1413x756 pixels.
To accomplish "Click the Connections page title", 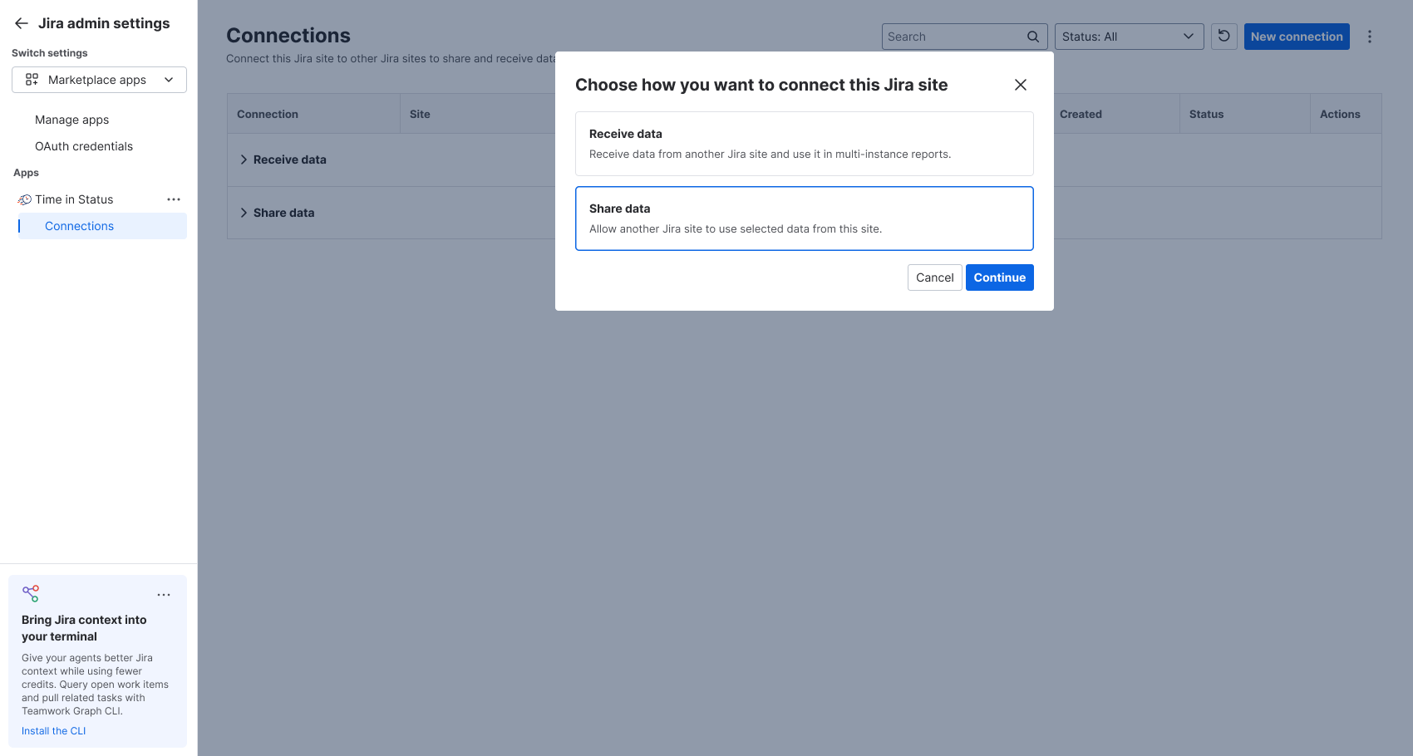I will (288, 36).
